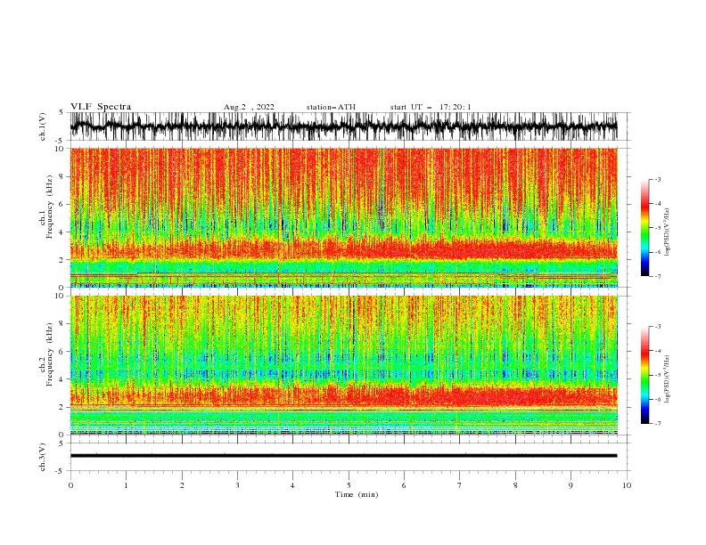706x545 pixels.
Task: Click the ch.2 color bar "log(PSD)(V²/Hz)" label
Action: pyautogui.click(x=668, y=379)
